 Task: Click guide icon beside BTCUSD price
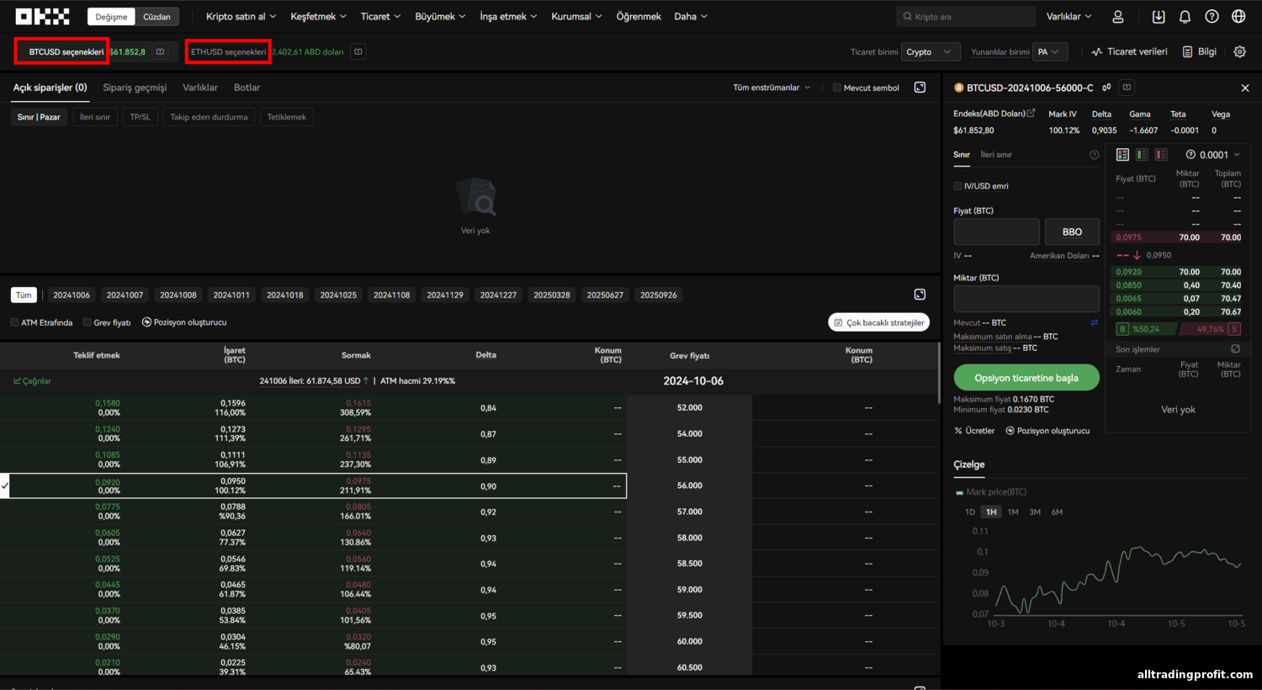tap(160, 51)
